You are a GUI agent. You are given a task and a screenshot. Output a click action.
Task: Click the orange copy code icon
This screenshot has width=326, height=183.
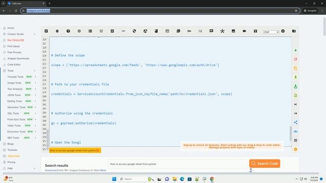(x=295, y=68)
